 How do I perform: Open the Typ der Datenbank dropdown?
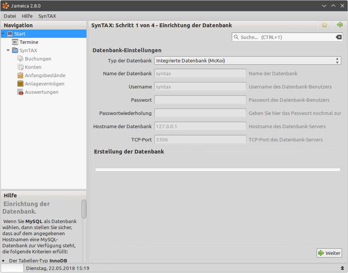(x=248, y=61)
